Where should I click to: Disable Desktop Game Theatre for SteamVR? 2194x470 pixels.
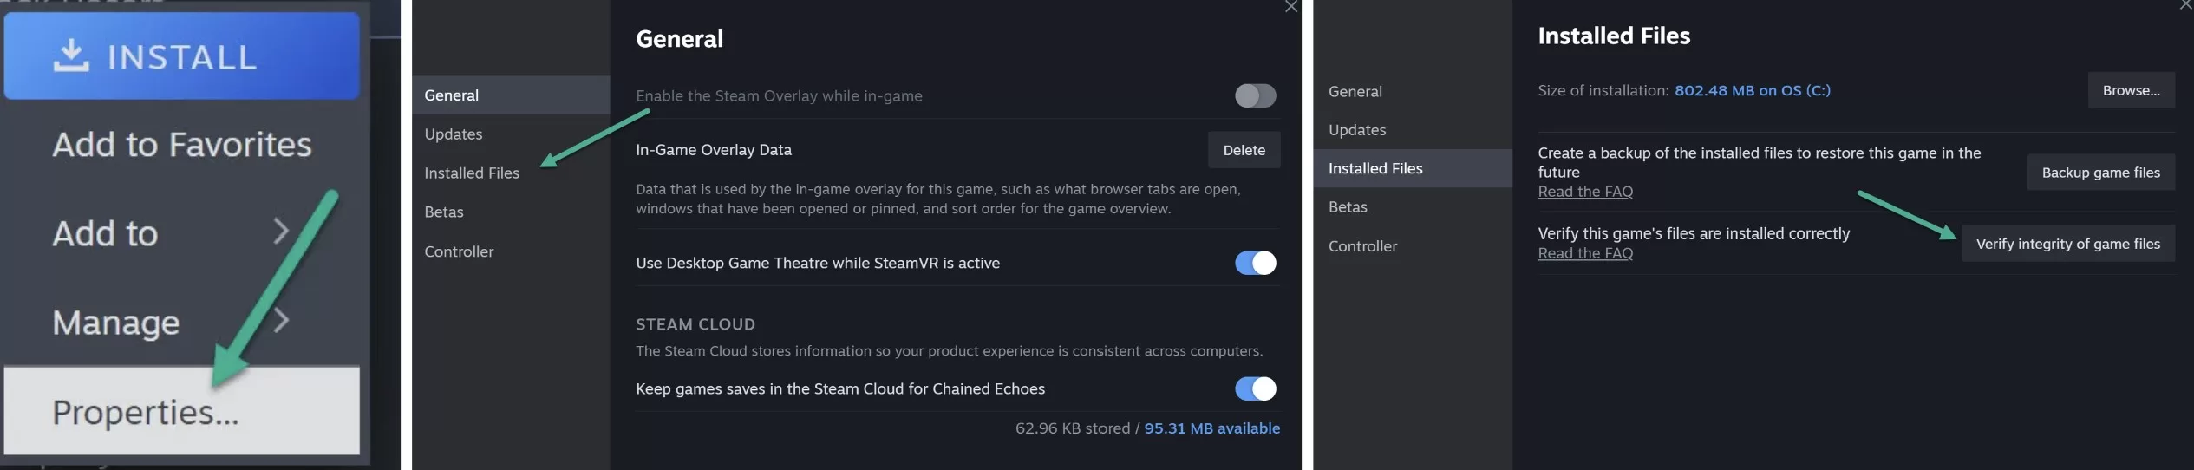[1255, 263]
